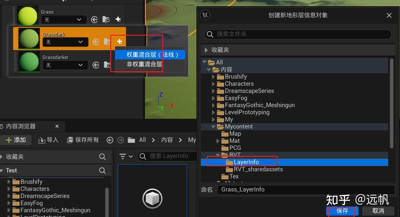Viewport: 400px width, 217px height.
Task: Click the Unreal Engine logo in the dialog
Action: click(205, 15)
